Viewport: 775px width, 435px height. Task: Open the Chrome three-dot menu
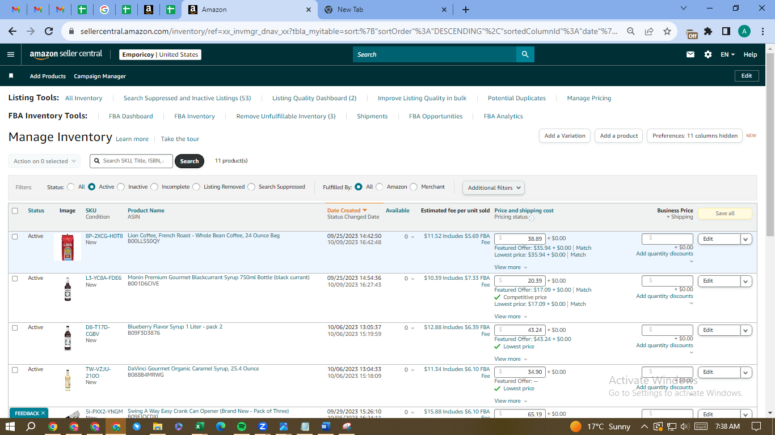click(762, 32)
